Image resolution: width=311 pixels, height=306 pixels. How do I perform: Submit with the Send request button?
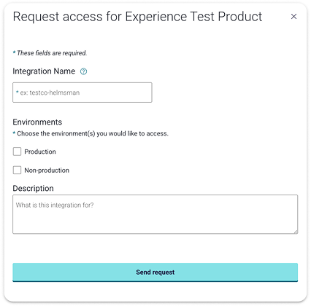point(155,272)
